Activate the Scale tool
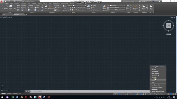Viewport: 177px width, 99px height. 30,10
